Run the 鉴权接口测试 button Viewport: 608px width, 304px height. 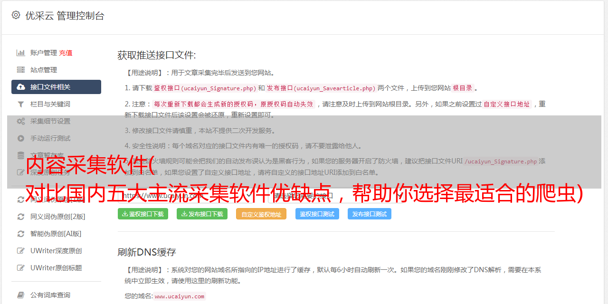(x=317, y=214)
